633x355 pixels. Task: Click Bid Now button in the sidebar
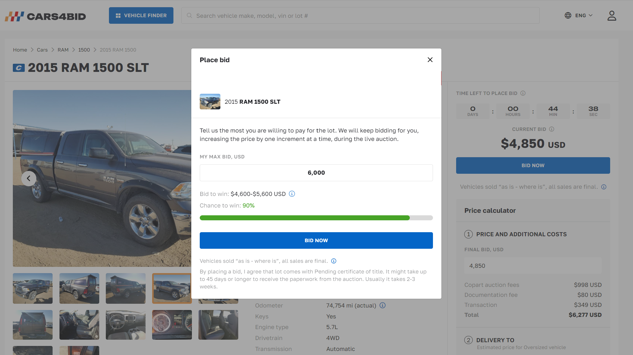pos(533,165)
